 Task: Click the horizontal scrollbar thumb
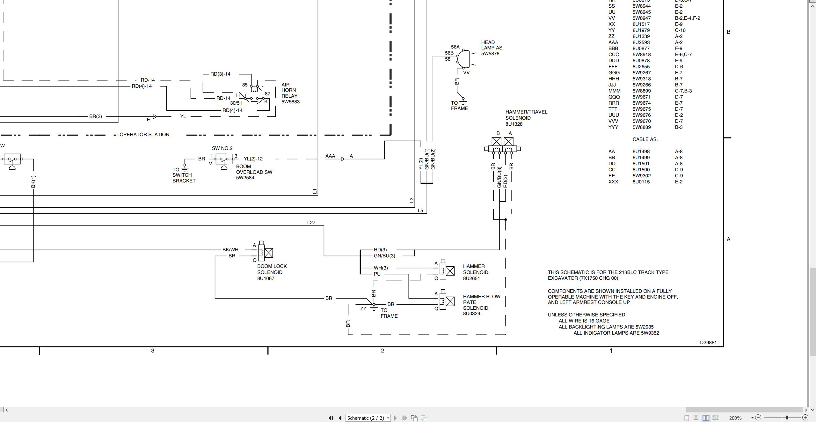click(x=744, y=410)
